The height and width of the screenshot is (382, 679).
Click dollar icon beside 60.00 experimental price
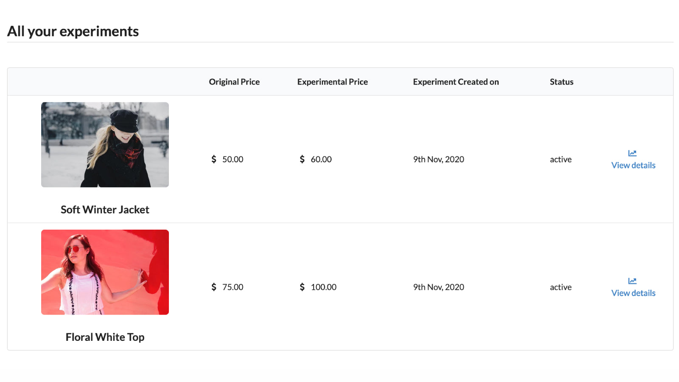[302, 159]
